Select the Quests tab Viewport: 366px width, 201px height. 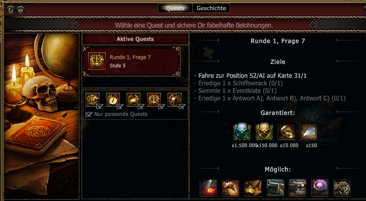(175, 8)
